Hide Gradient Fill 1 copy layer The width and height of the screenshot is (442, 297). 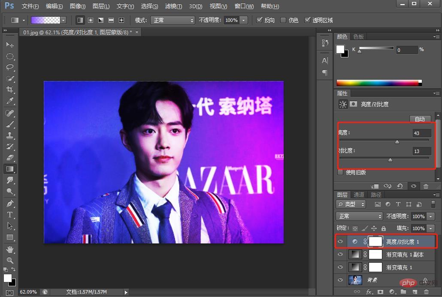tap(340, 254)
